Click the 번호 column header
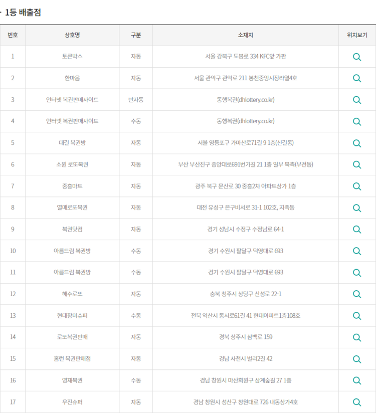Screen dimensions: 376x413 pos(13,35)
